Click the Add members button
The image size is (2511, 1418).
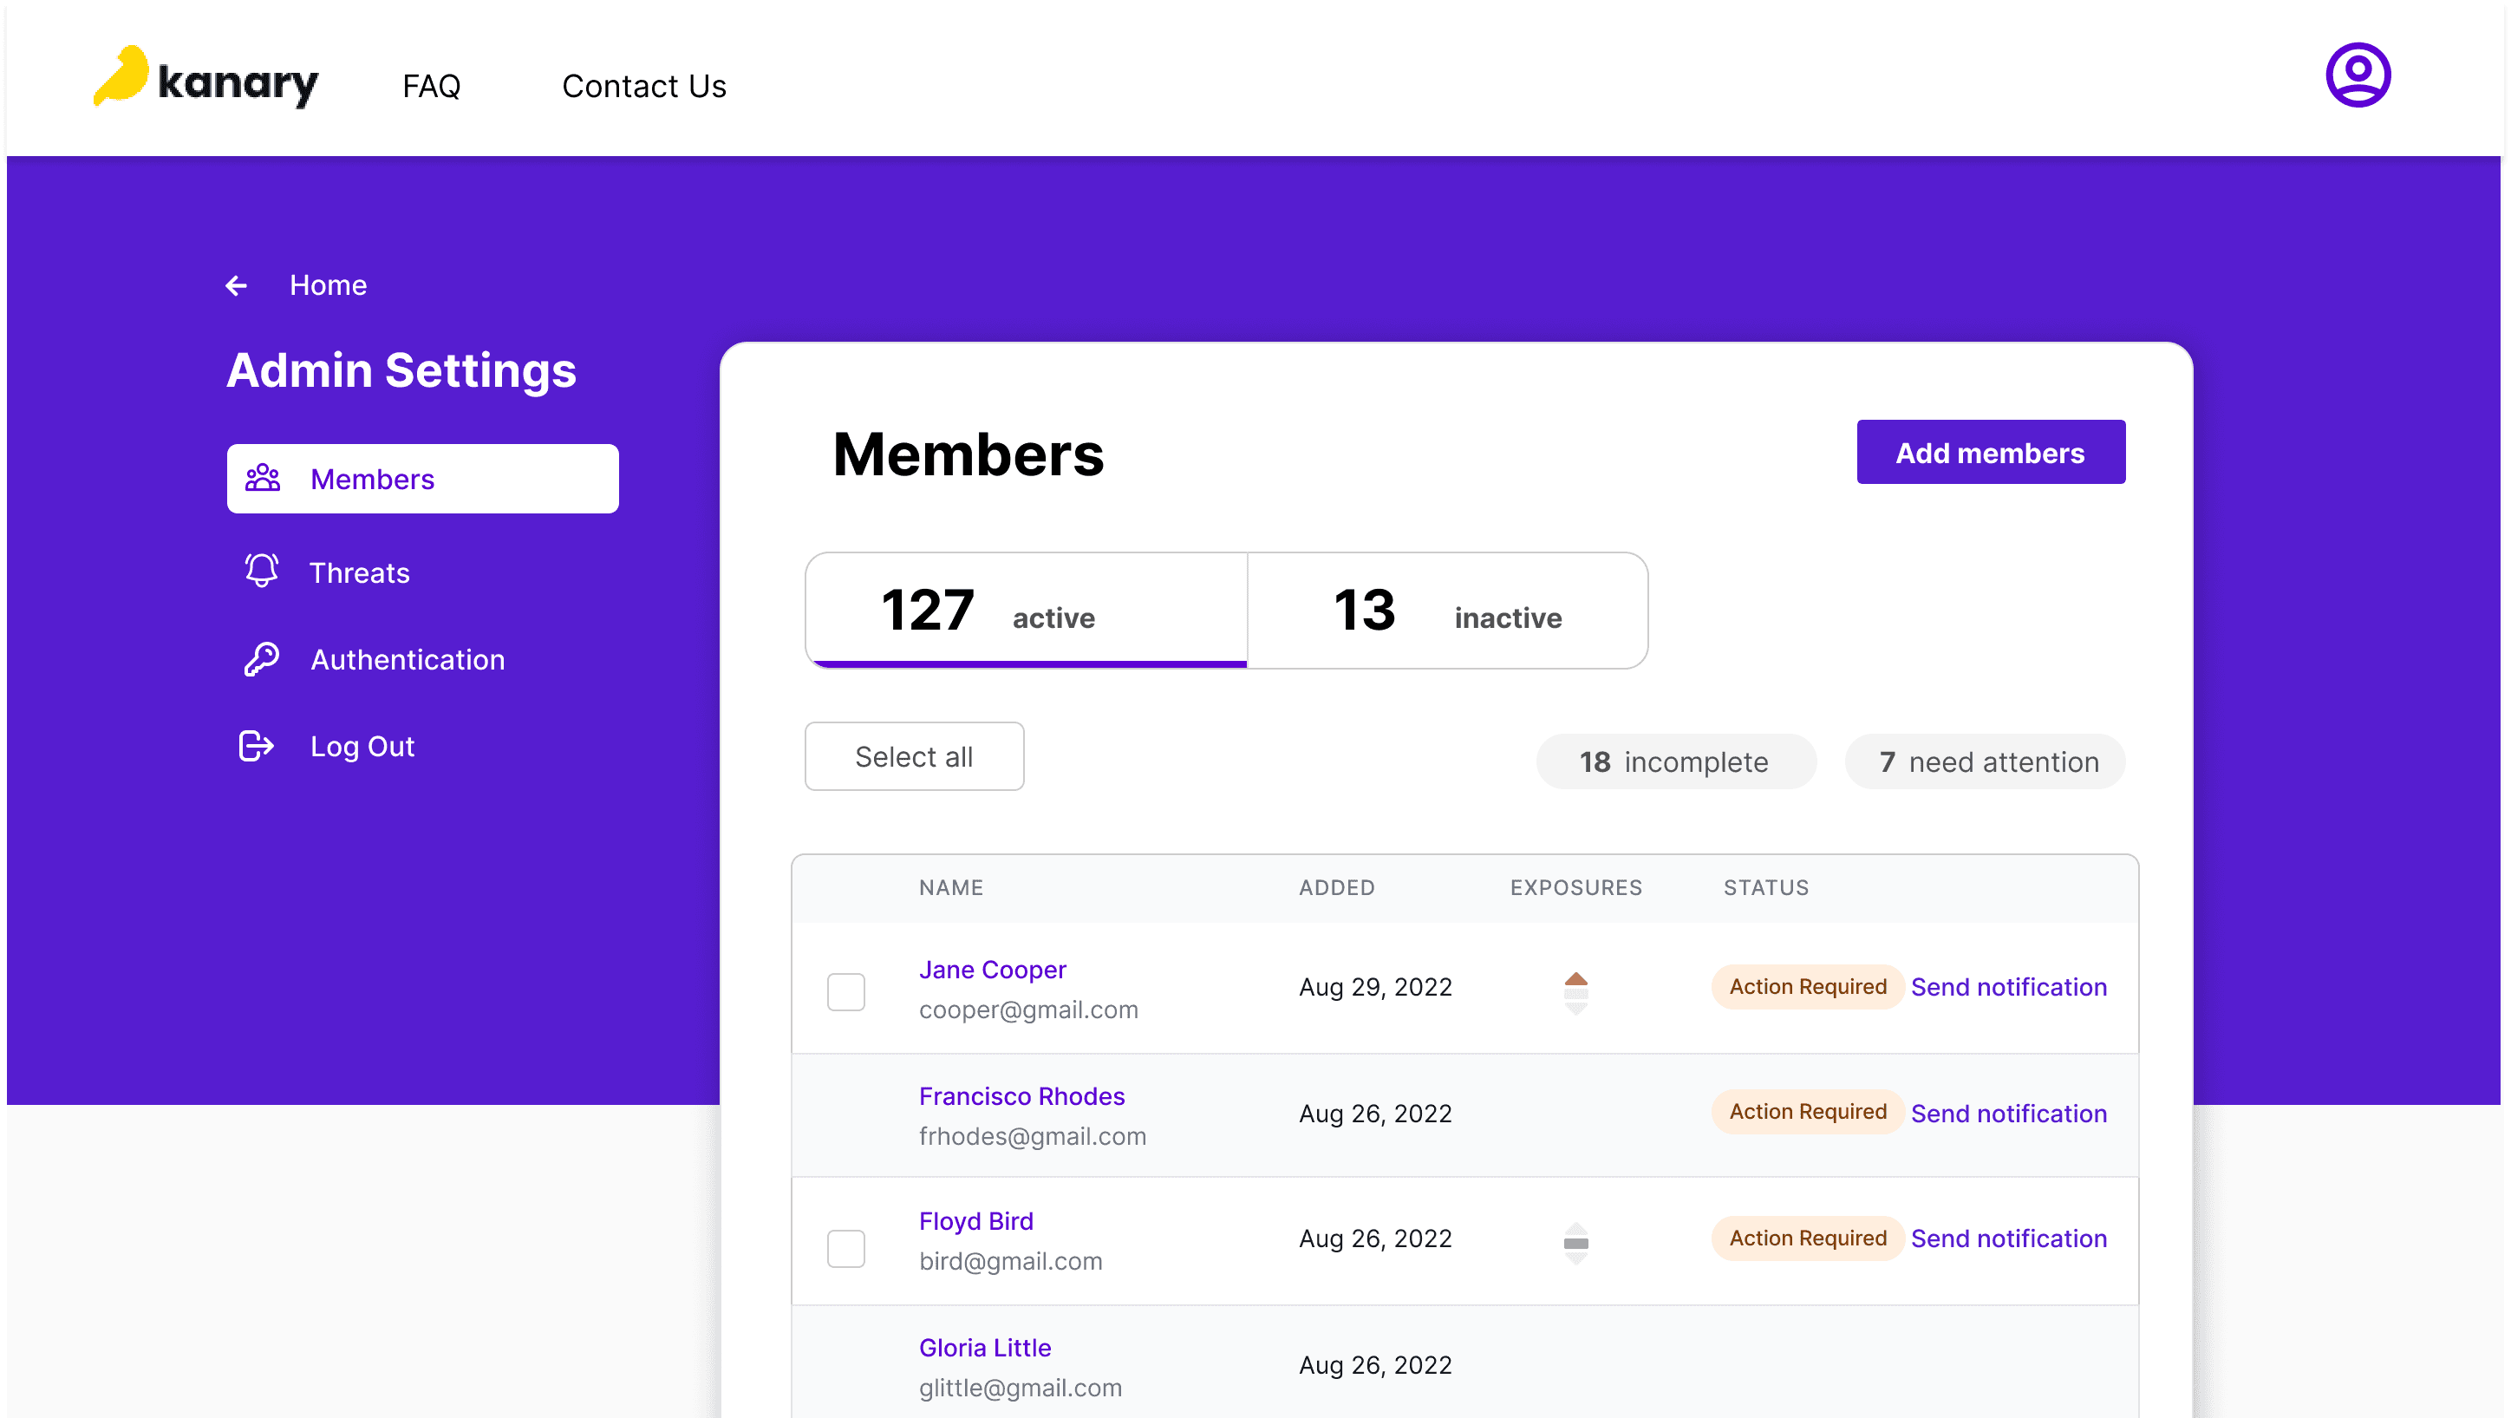coord(1990,453)
